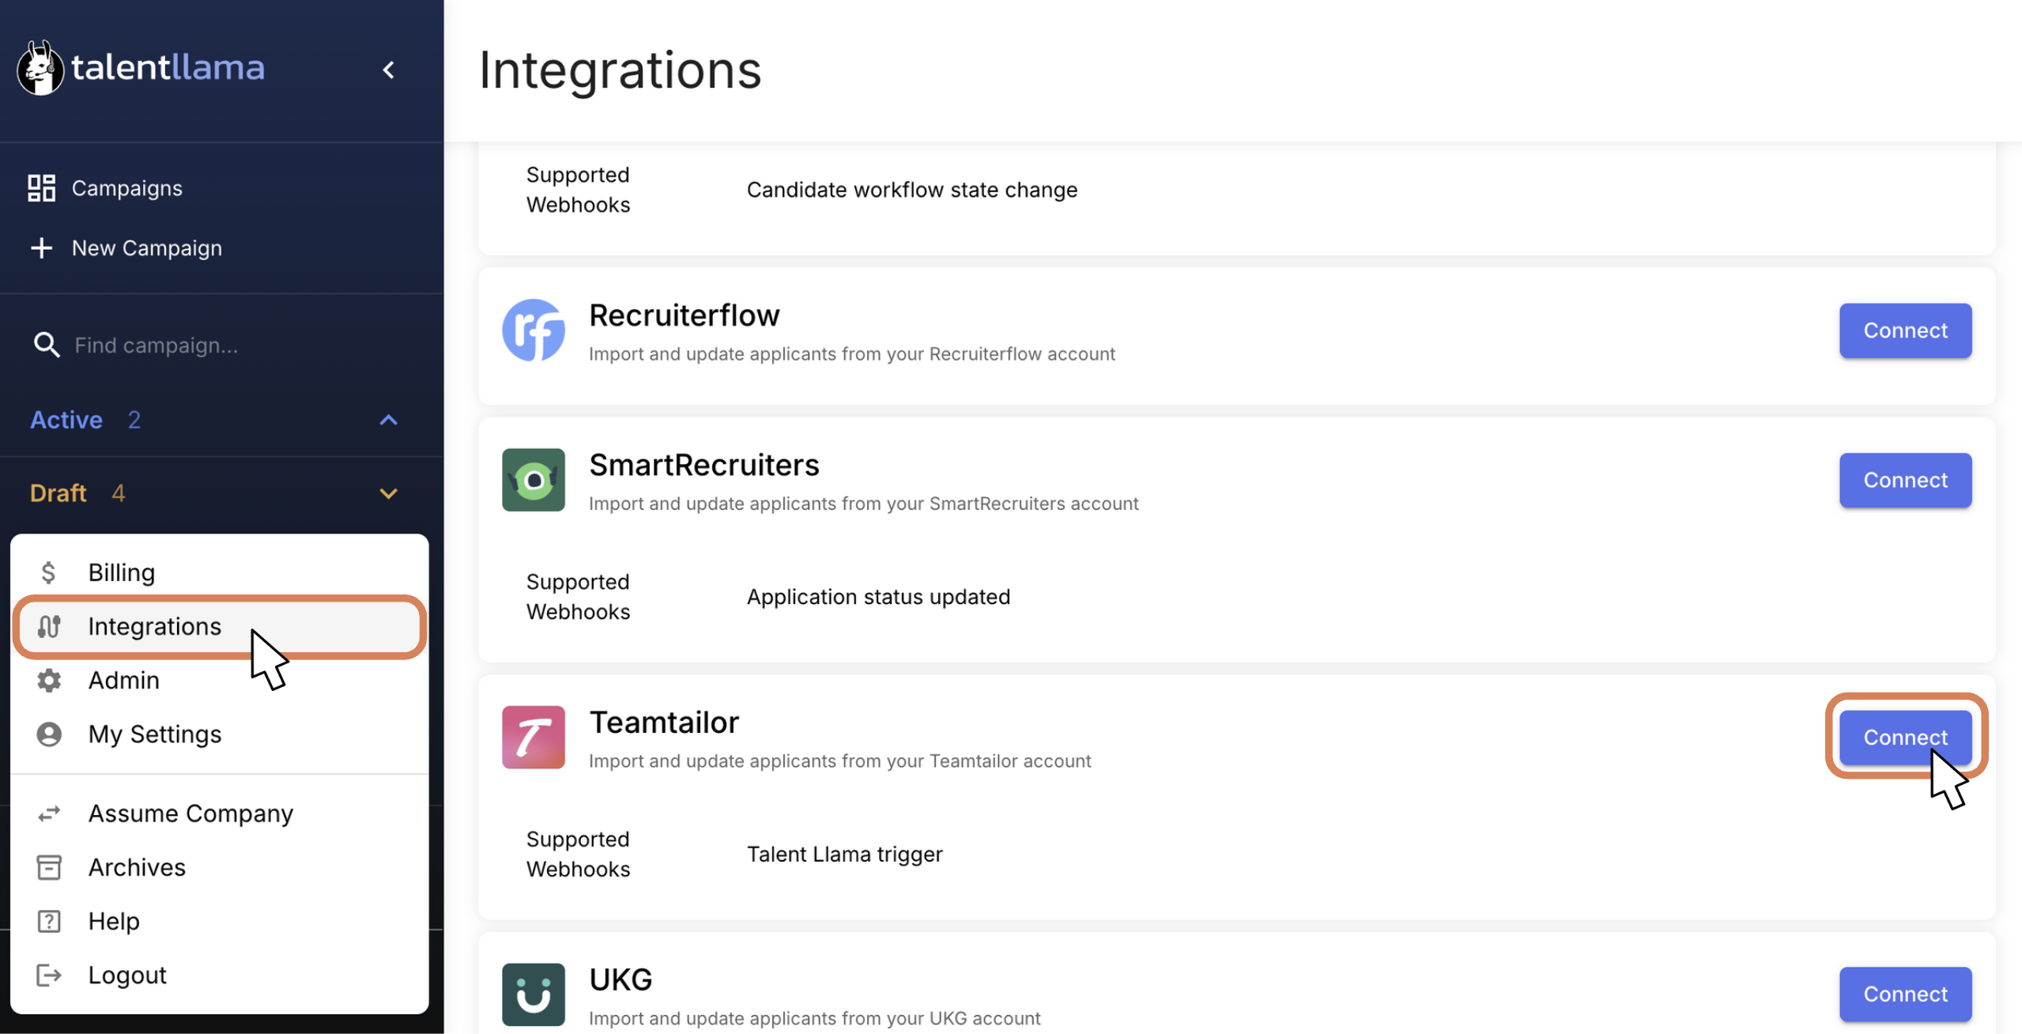This screenshot has height=1034, width=2022.
Task: Collapse the Active campaigns section
Action: [388, 420]
